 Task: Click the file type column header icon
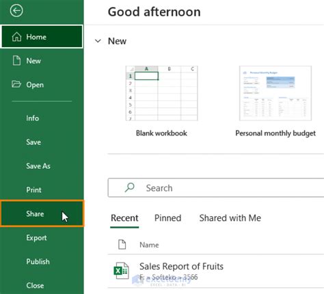coord(122,245)
